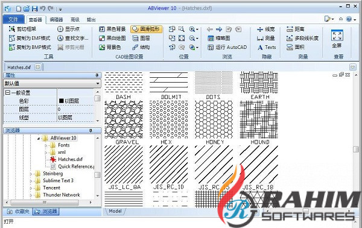The width and height of the screenshot is (362, 228).
Task: Toggle 线宽 line width visibility
Action: [x=265, y=29]
